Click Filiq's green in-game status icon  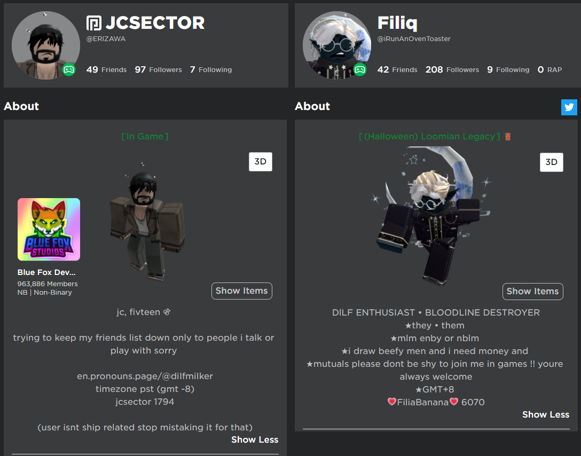[x=360, y=69]
